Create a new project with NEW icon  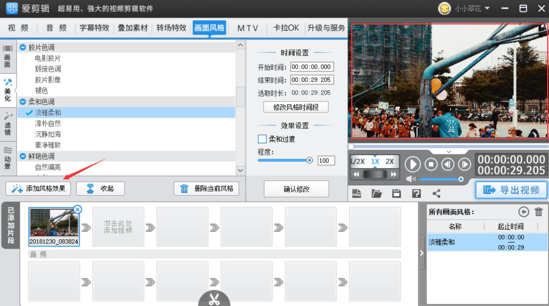(357, 193)
